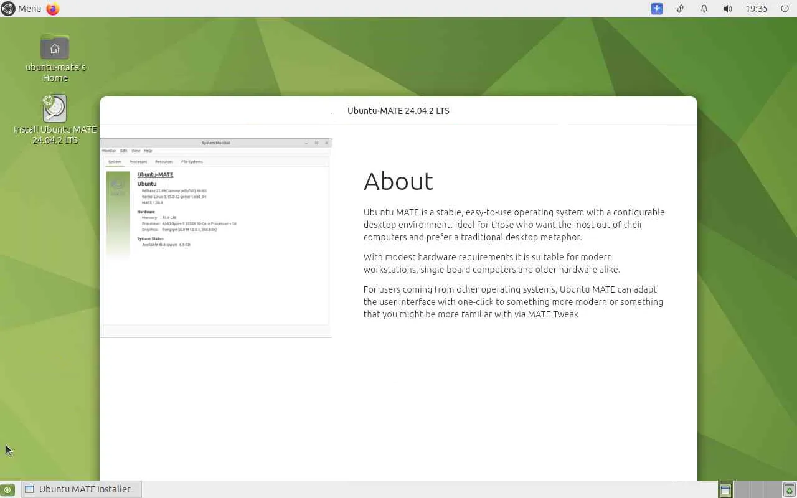Show notifications via the bell icon
Screen dimensions: 797x498
[704, 9]
